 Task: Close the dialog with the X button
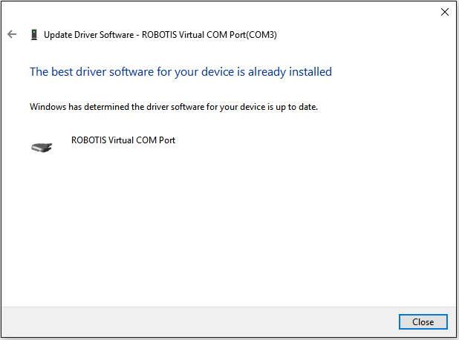click(444, 12)
